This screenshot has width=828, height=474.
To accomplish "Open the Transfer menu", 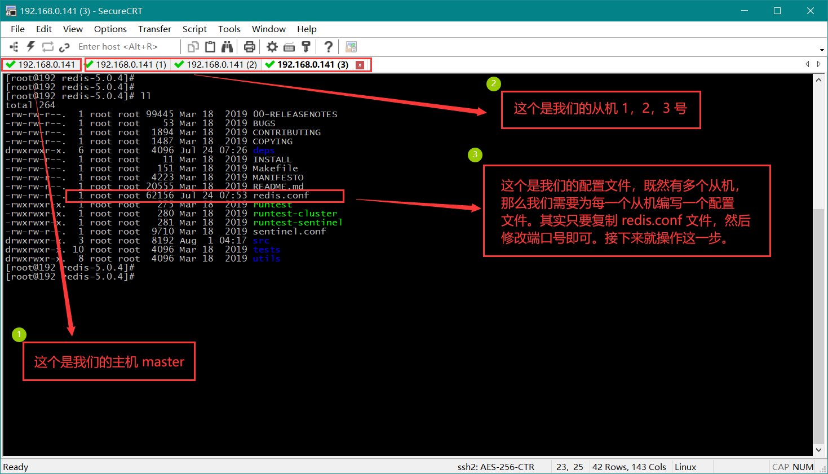I will (154, 29).
